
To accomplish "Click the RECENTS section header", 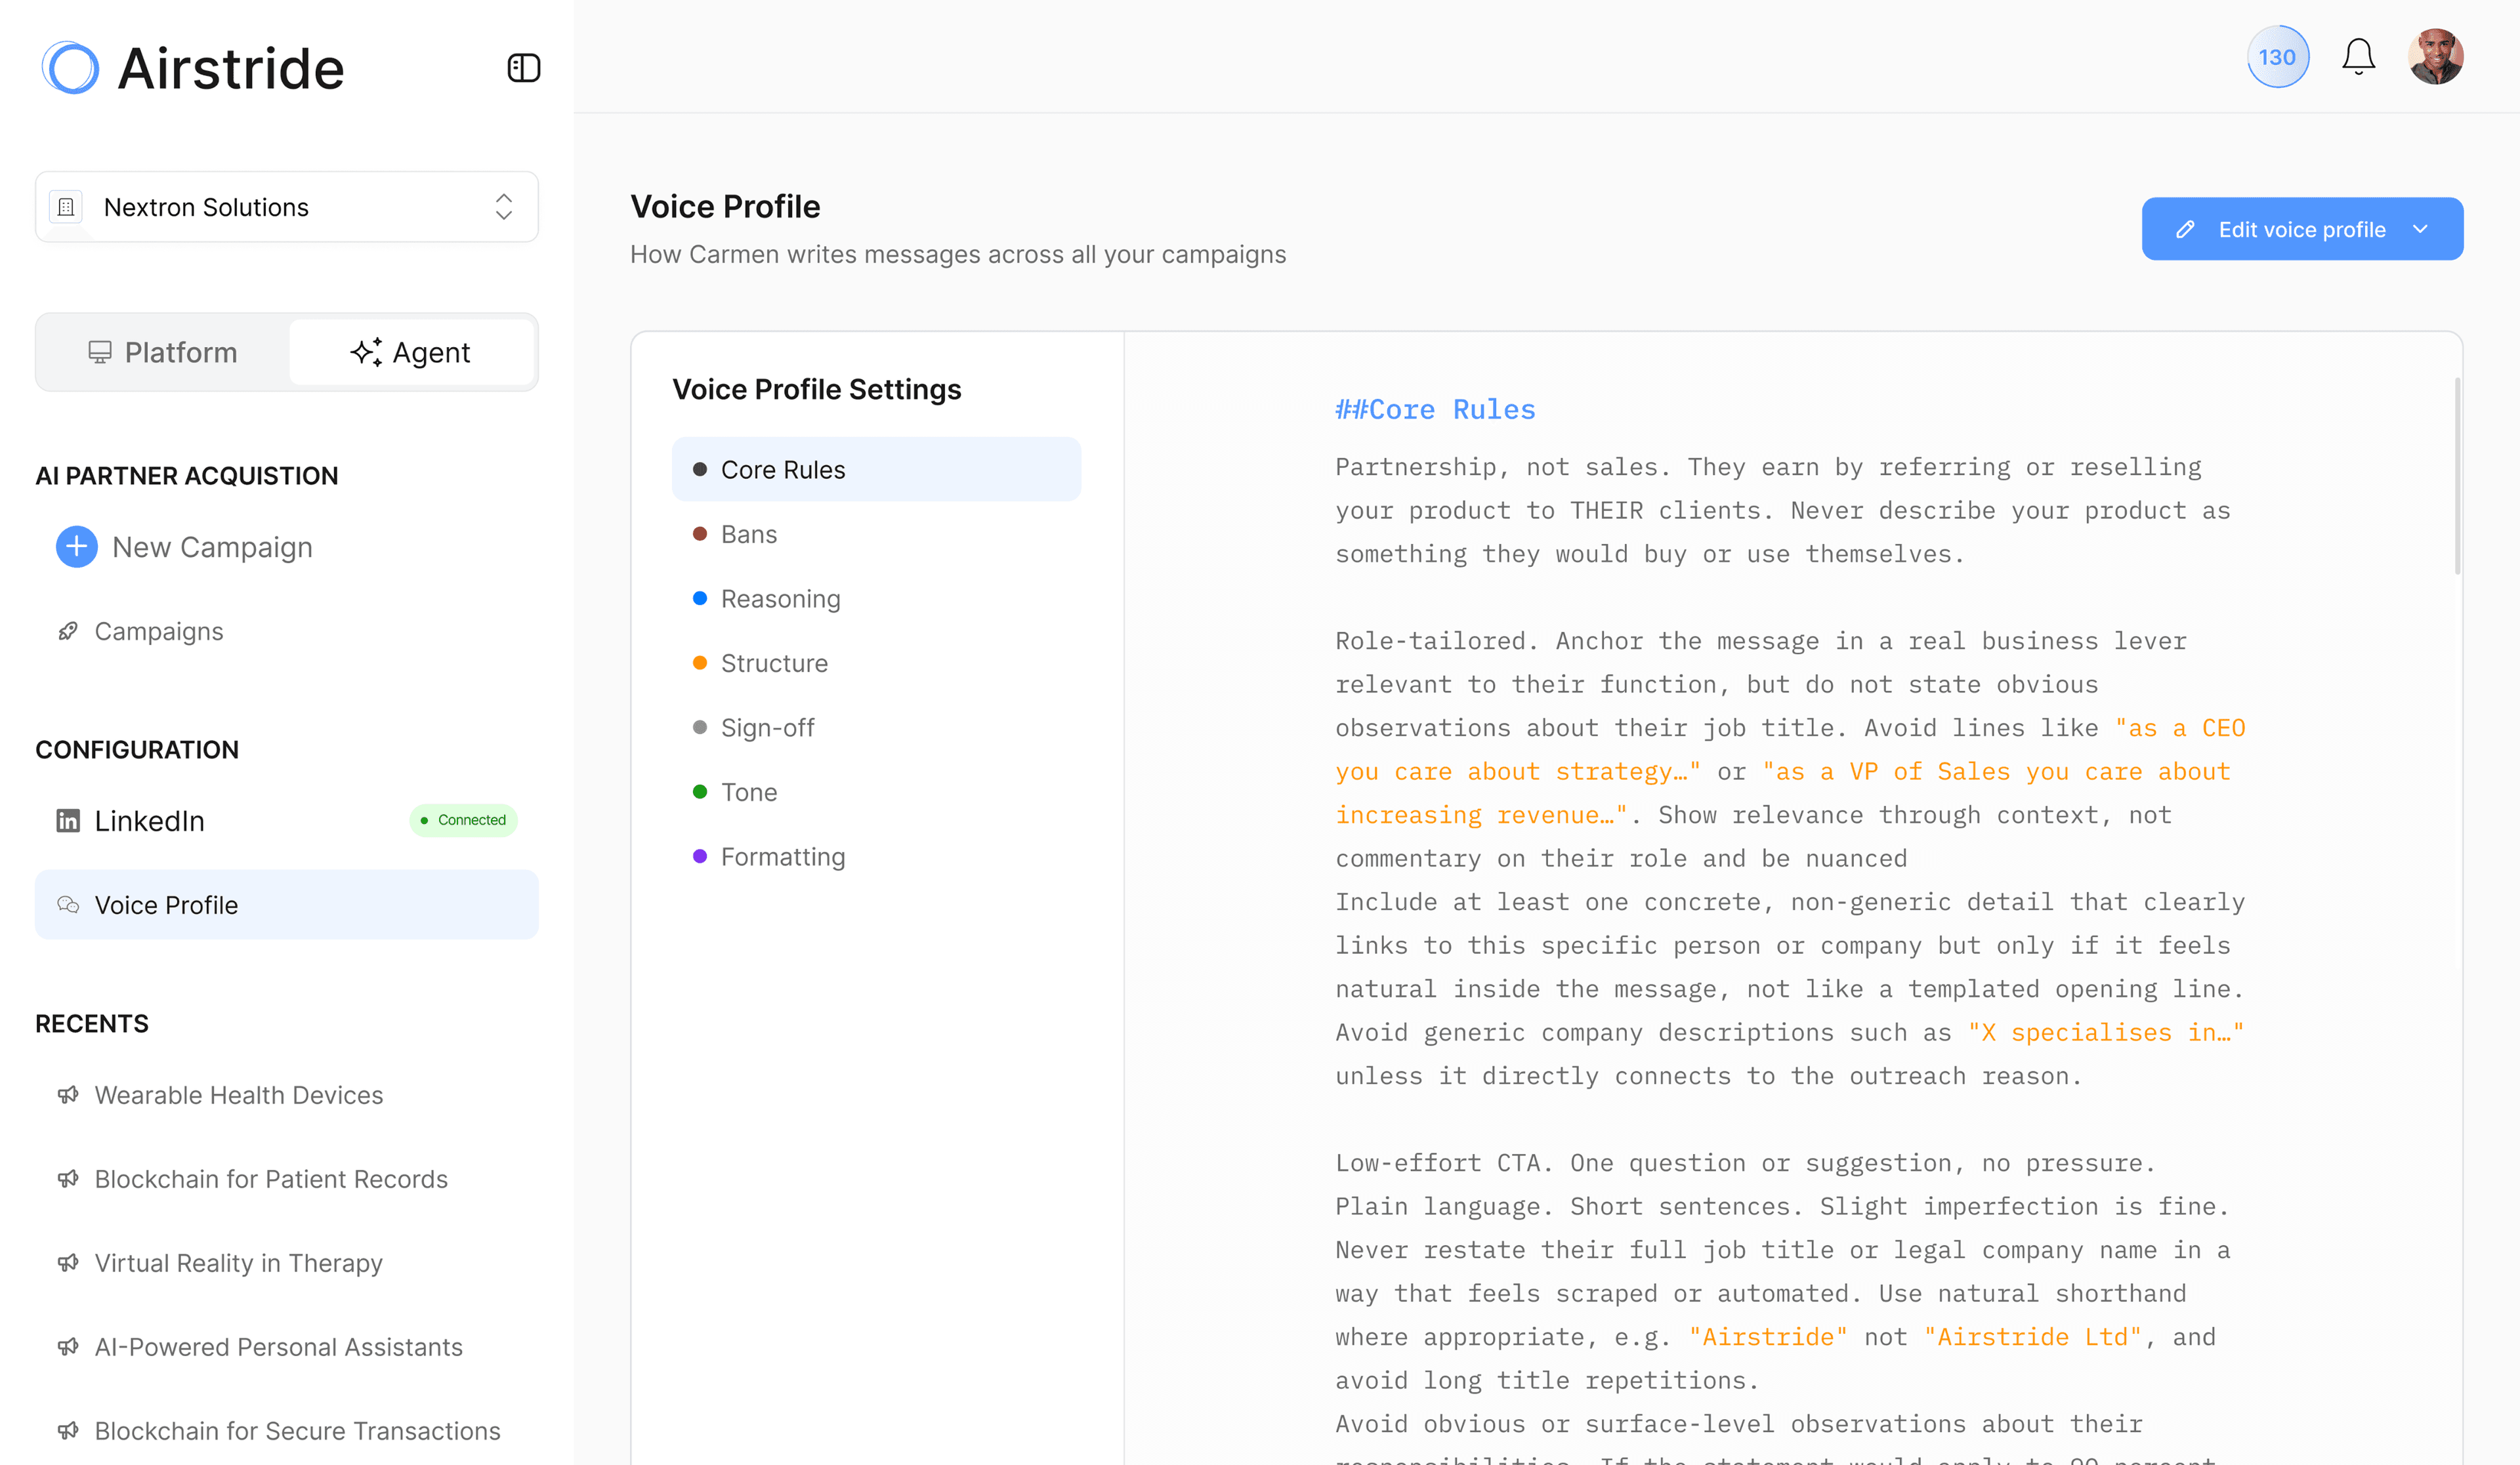I will tap(92, 1024).
